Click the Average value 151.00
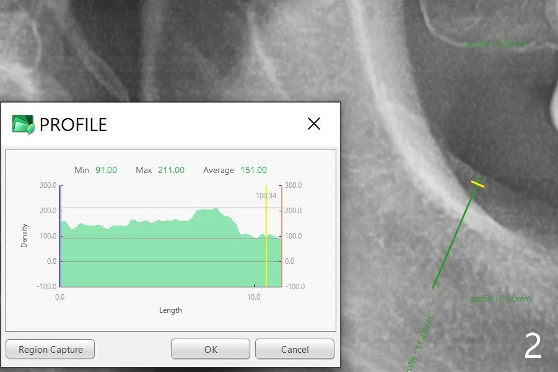Screen dimensions: 558x372 pyautogui.click(x=253, y=170)
